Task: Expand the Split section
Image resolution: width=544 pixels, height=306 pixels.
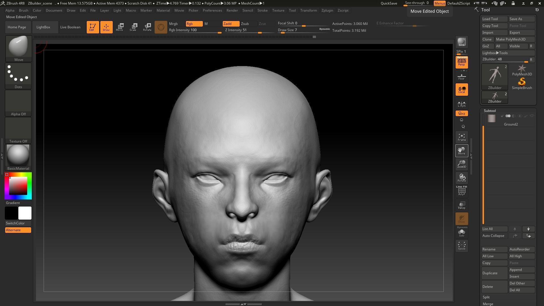Action: coord(486,297)
